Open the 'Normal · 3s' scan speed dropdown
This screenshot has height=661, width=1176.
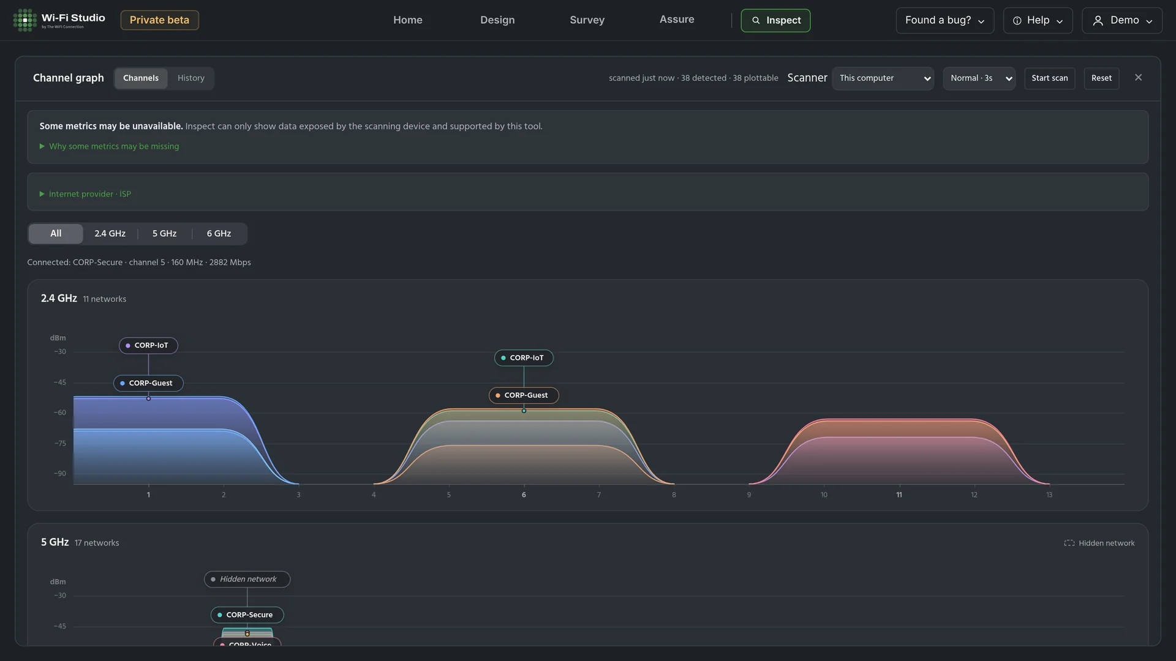979,78
